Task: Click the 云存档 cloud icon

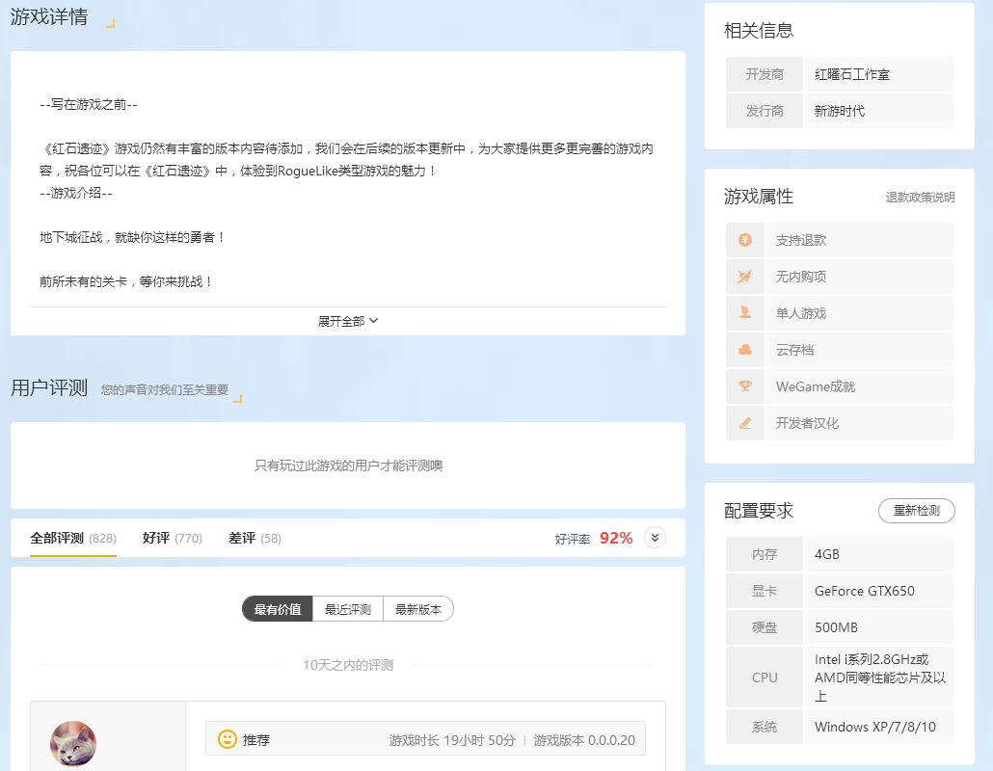Action: coord(744,349)
